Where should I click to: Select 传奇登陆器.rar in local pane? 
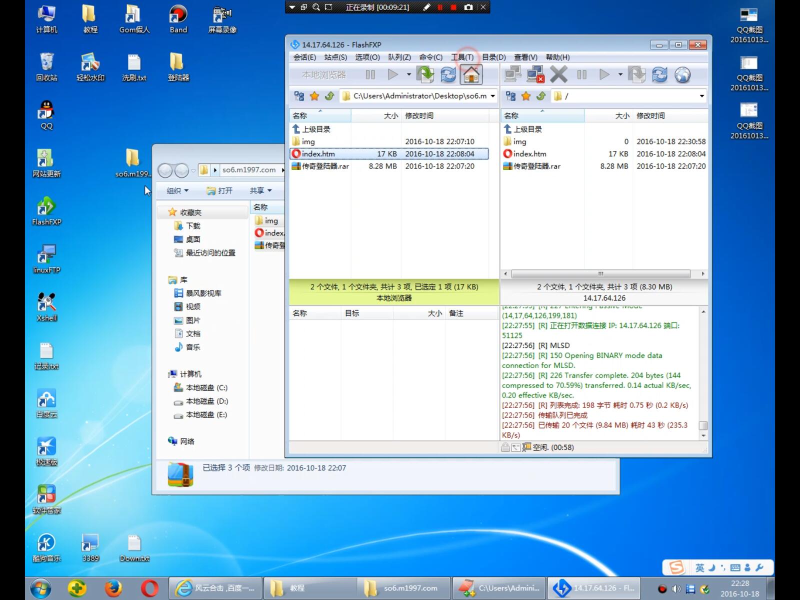click(x=320, y=166)
